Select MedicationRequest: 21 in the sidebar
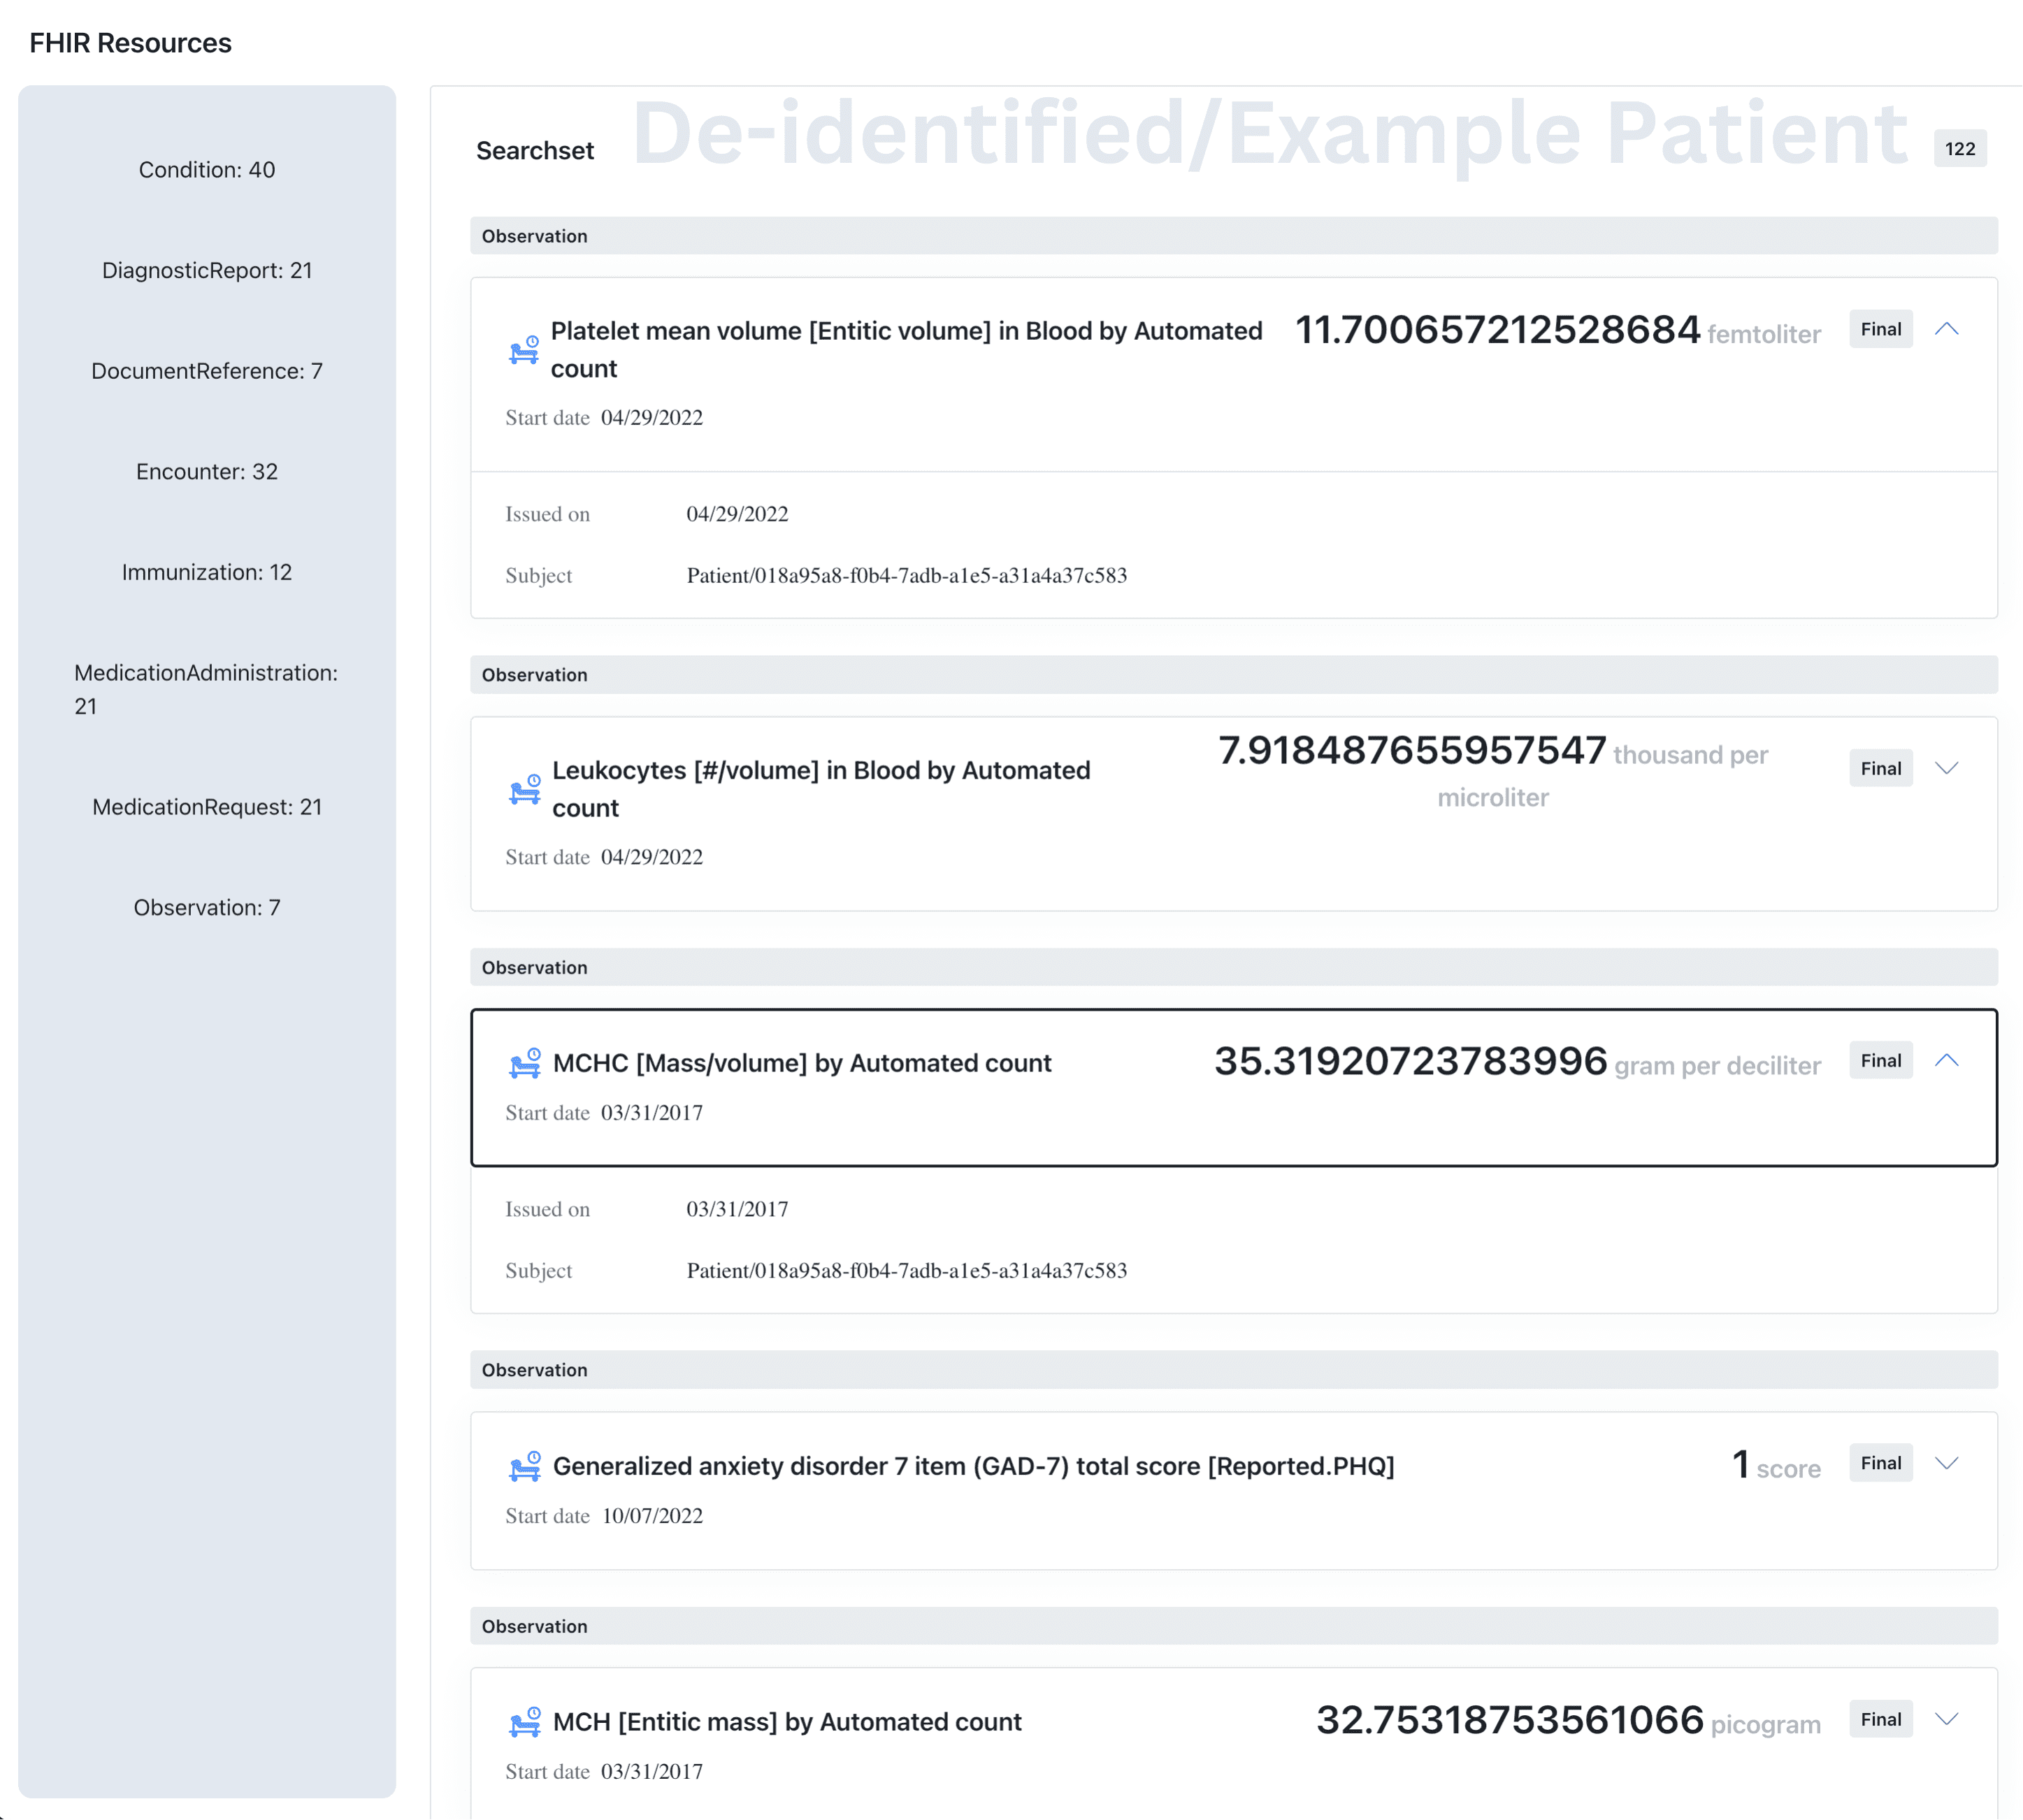Viewport: 2023px width, 1820px height. pyautogui.click(x=206, y=806)
